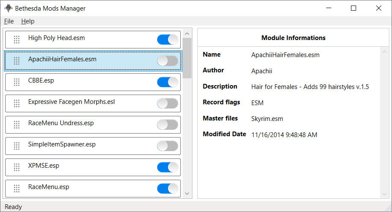Click the drag handle for RaceMenu Undress.esp
This screenshot has height=212, width=392.
[x=17, y=125]
